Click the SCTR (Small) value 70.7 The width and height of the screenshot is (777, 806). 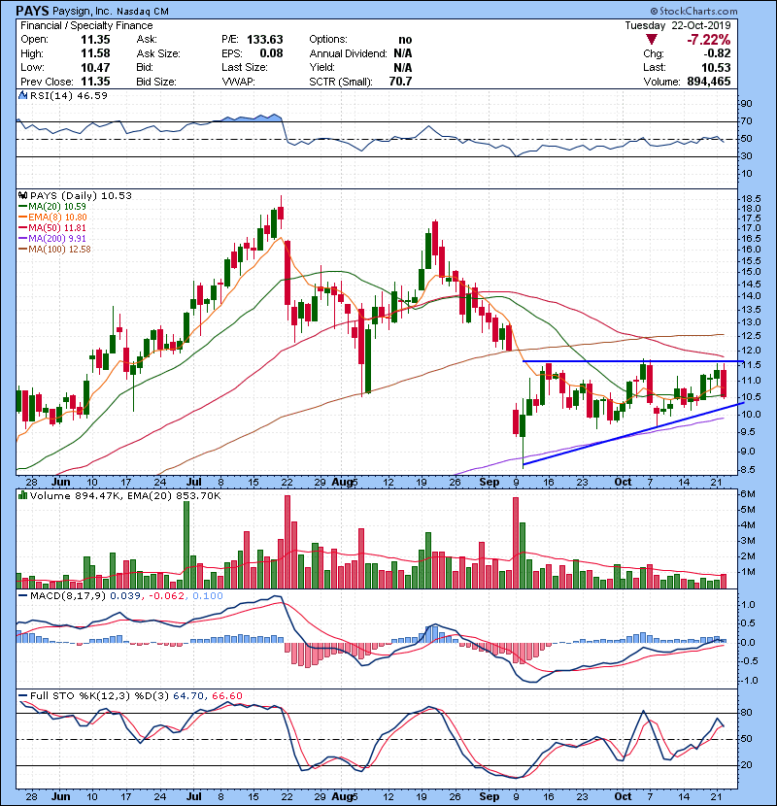click(x=400, y=82)
